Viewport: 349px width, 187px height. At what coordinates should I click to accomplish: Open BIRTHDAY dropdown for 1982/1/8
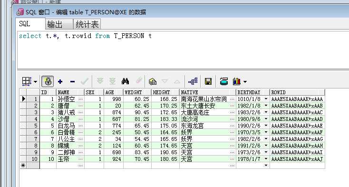(x=266, y=106)
